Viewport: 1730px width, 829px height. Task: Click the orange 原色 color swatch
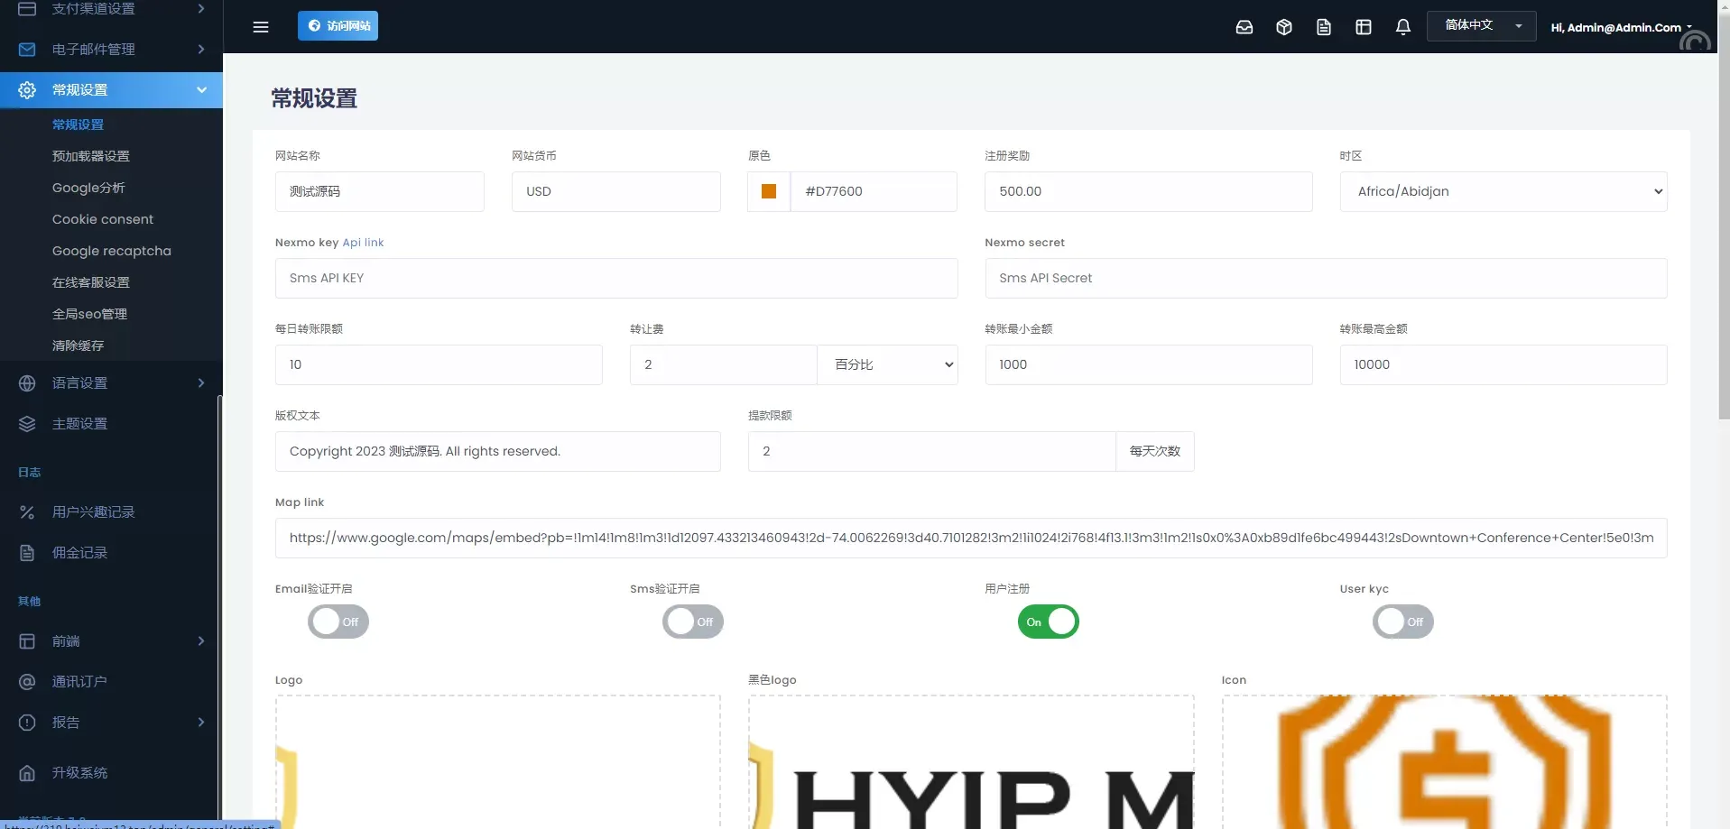(769, 191)
